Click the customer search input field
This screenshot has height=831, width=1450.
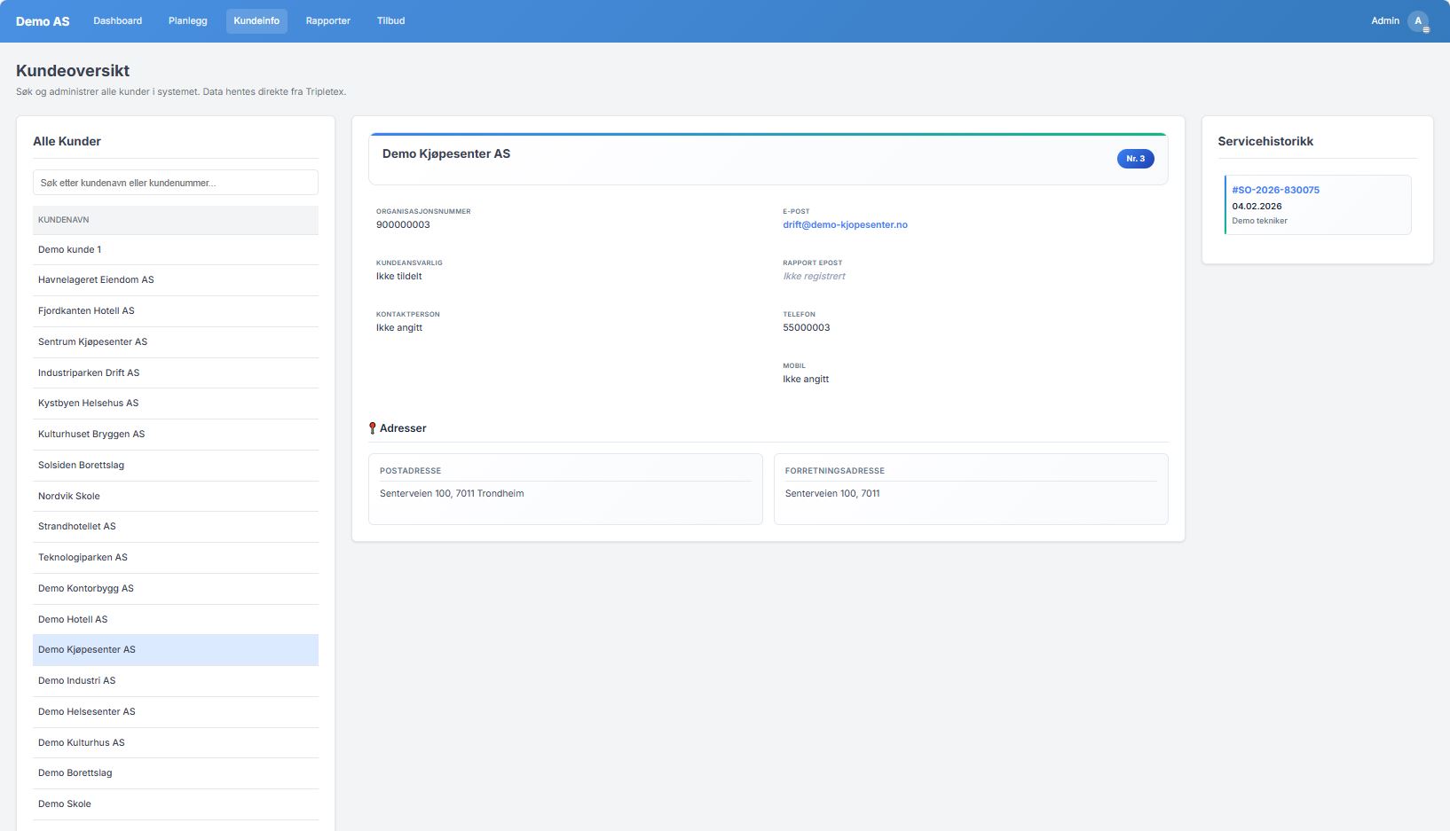175,183
